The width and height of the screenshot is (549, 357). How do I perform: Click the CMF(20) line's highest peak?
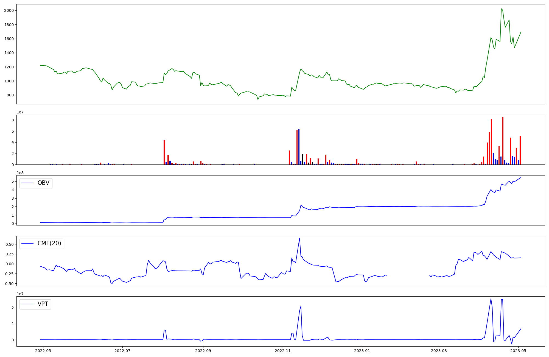pos(299,238)
